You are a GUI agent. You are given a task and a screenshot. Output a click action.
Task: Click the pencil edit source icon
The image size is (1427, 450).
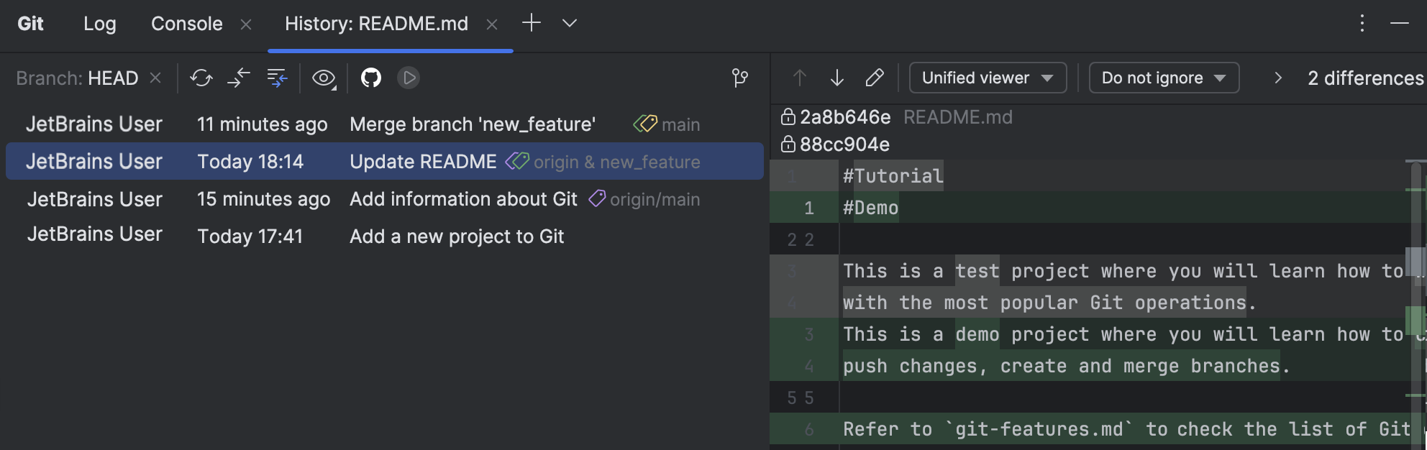(875, 78)
